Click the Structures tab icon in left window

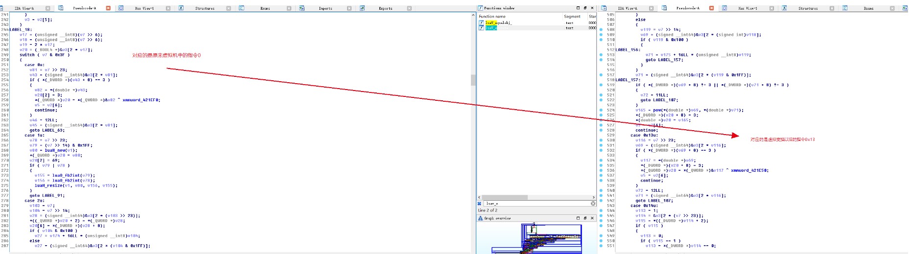181,8
